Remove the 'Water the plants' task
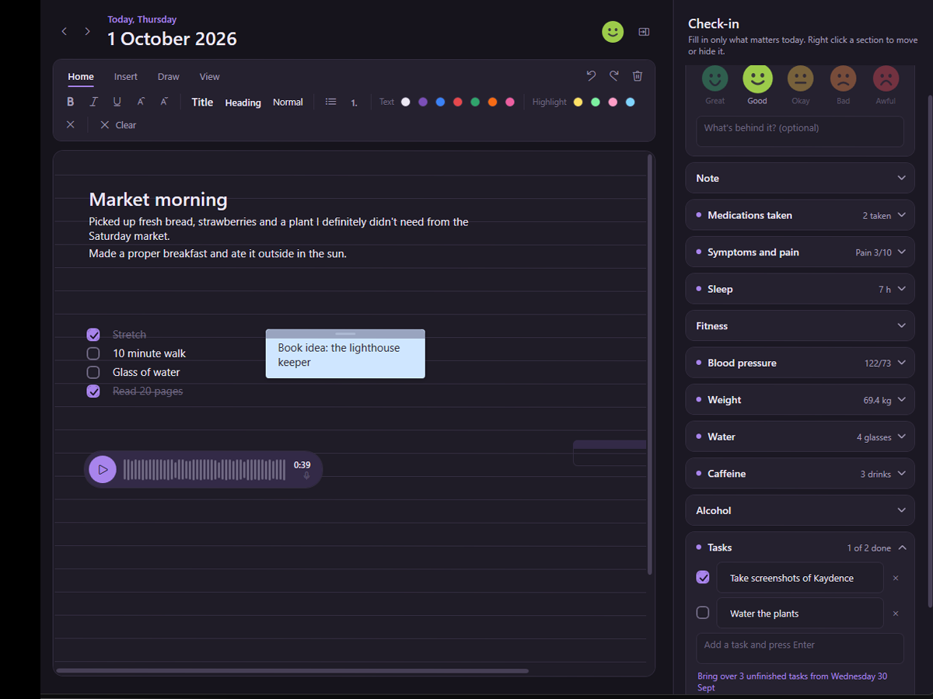This screenshot has height=699, width=933. pos(895,614)
